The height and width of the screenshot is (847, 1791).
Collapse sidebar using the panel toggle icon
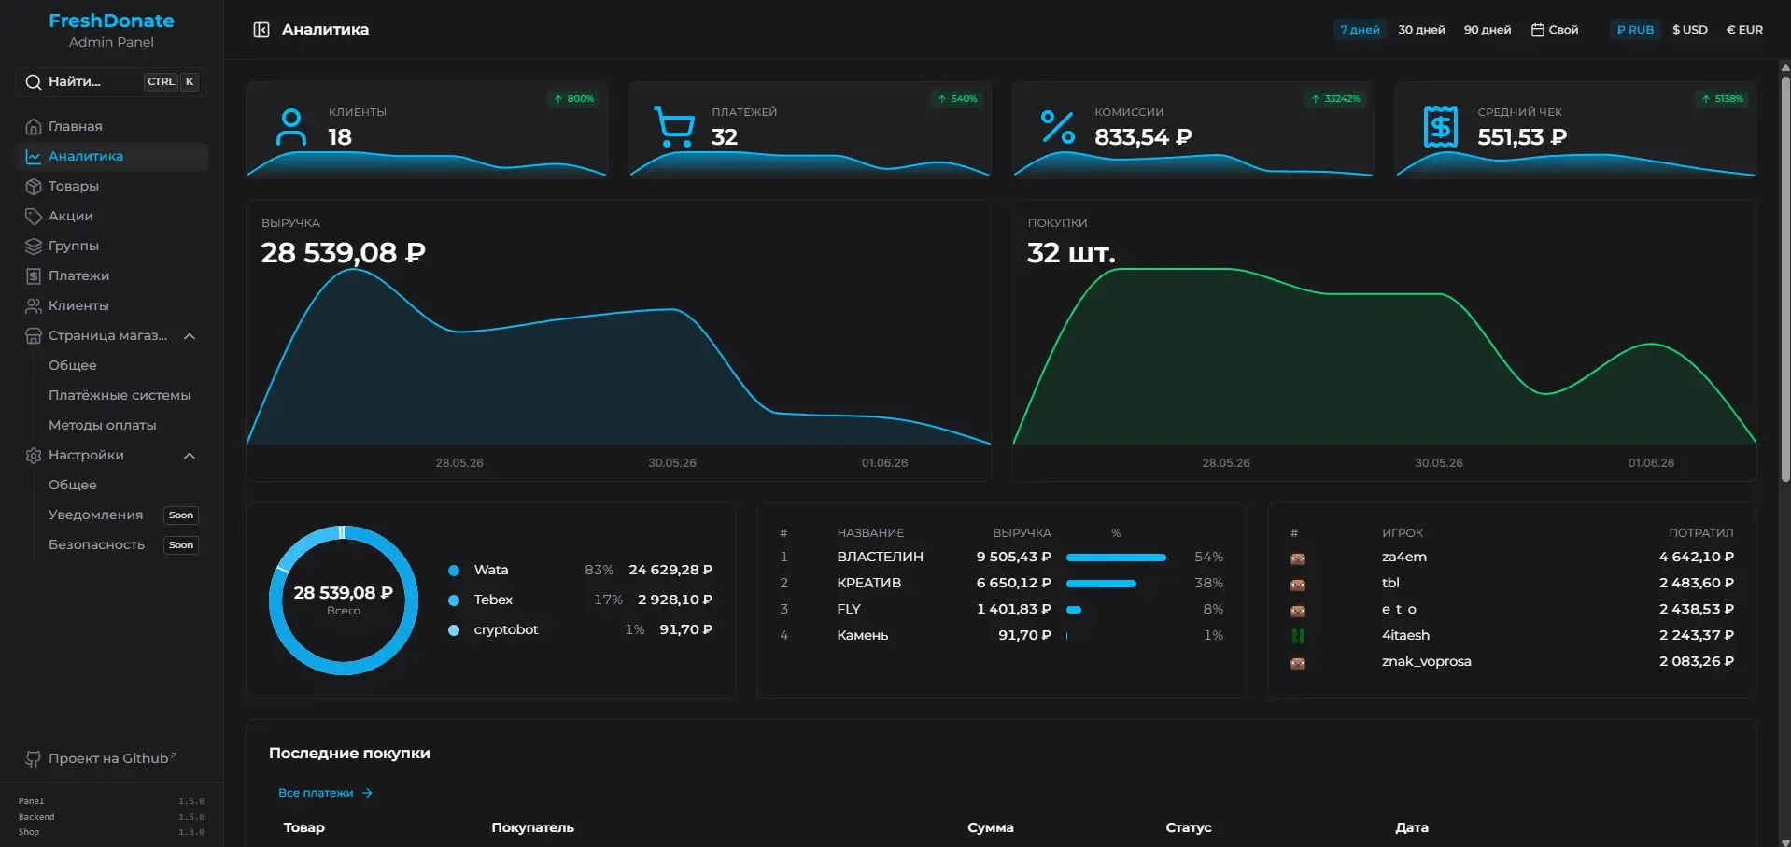point(261,30)
